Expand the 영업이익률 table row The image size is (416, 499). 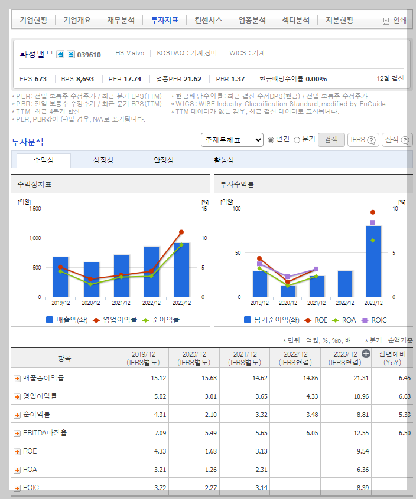(x=17, y=397)
